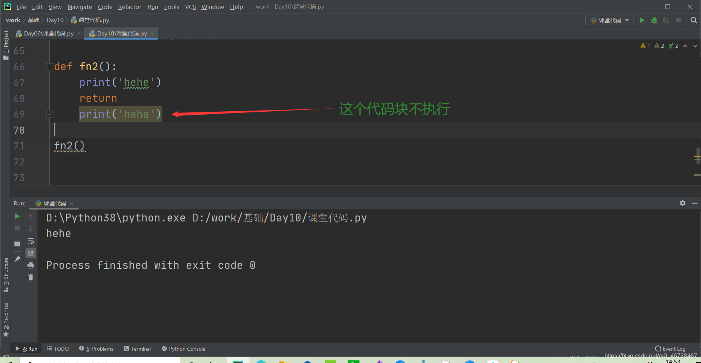The width and height of the screenshot is (701, 363).
Task: Click the Stop icon in top toolbar
Action: click(x=679, y=20)
